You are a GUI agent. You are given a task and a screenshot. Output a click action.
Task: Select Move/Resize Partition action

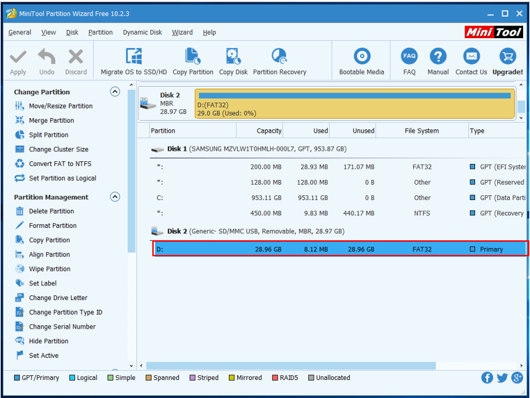(x=54, y=106)
